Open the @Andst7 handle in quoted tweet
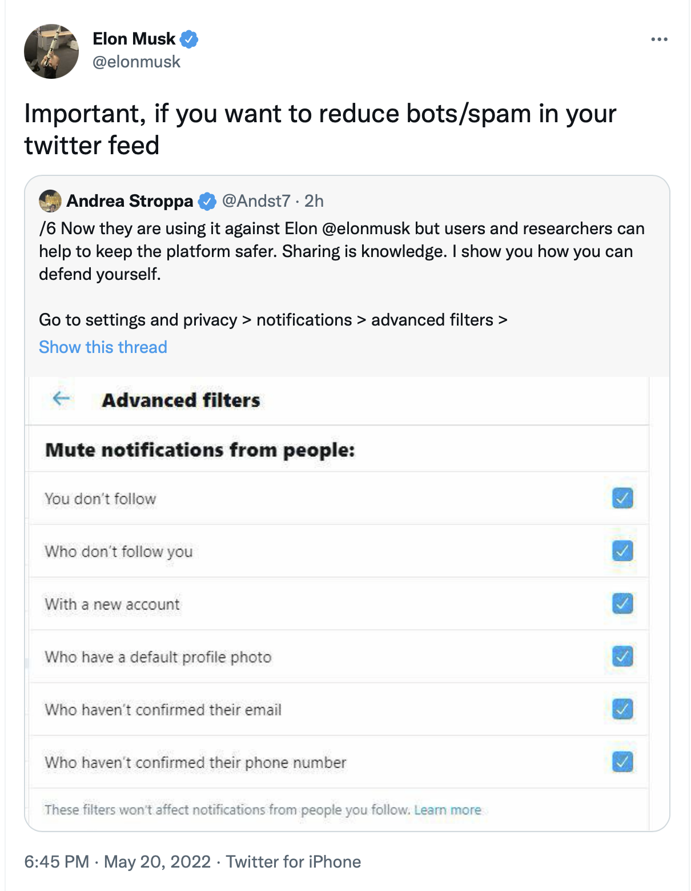Viewport: 691px width, 891px height. pos(256,201)
